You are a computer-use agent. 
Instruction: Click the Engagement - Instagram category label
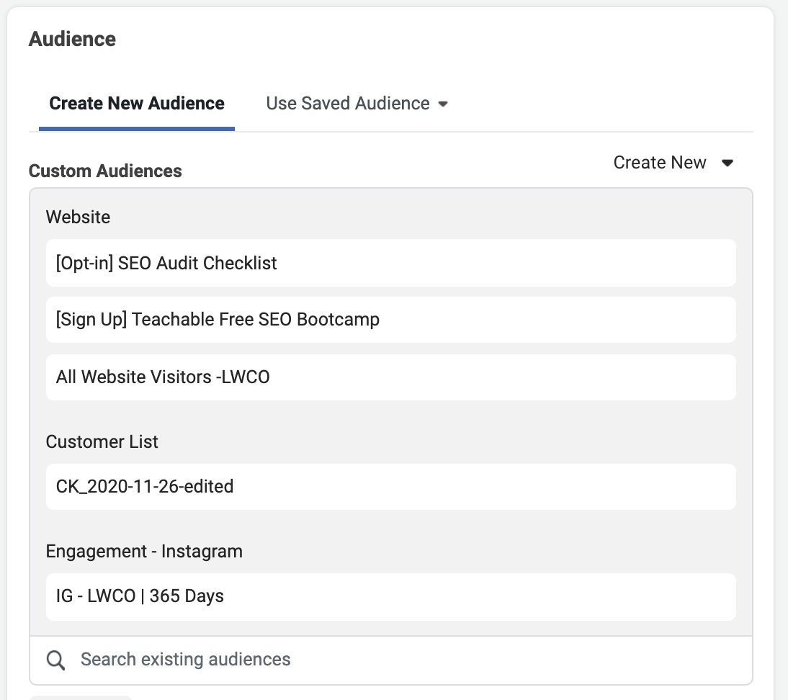(x=144, y=551)
